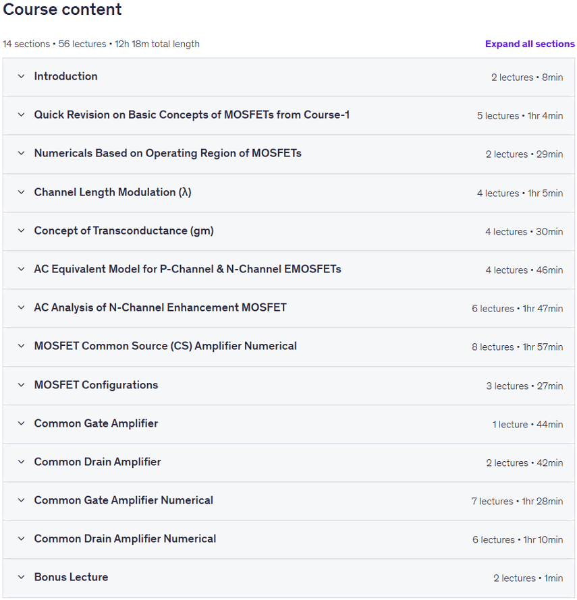
Task: Click the Introduction section title
Action: [x=66, y=77]
